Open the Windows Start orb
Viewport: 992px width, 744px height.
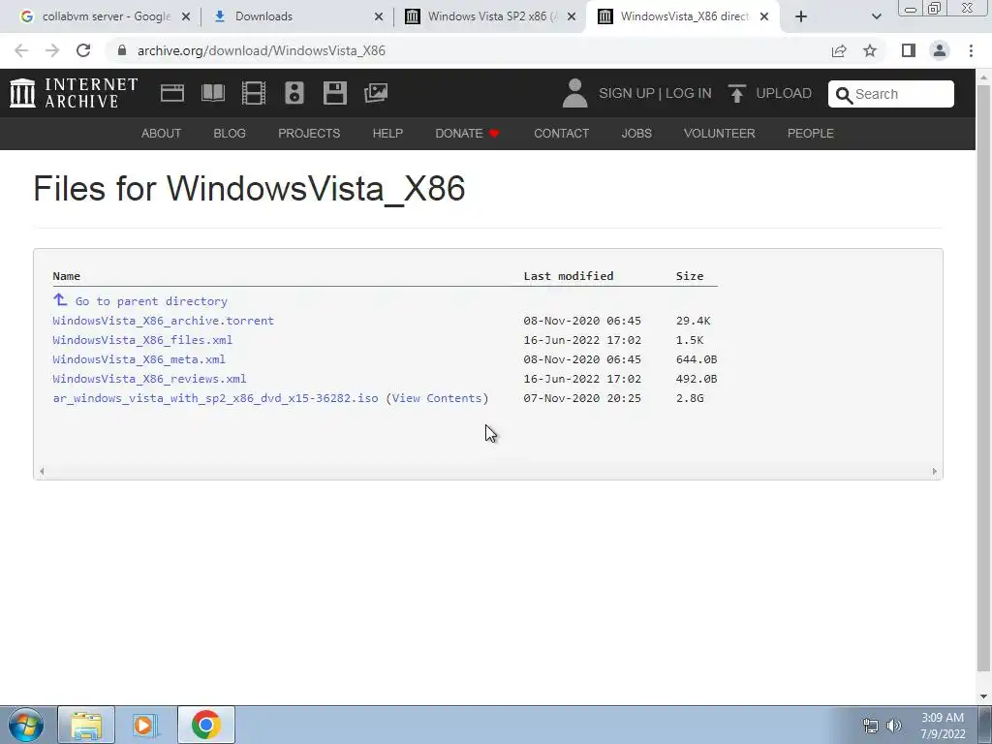click(x=26, y=725)
